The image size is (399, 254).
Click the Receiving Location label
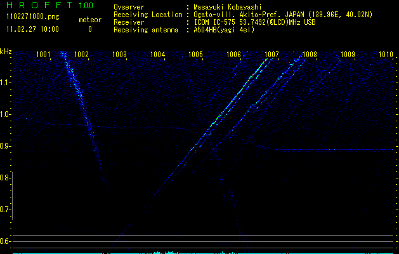click(x=148, y=15)
